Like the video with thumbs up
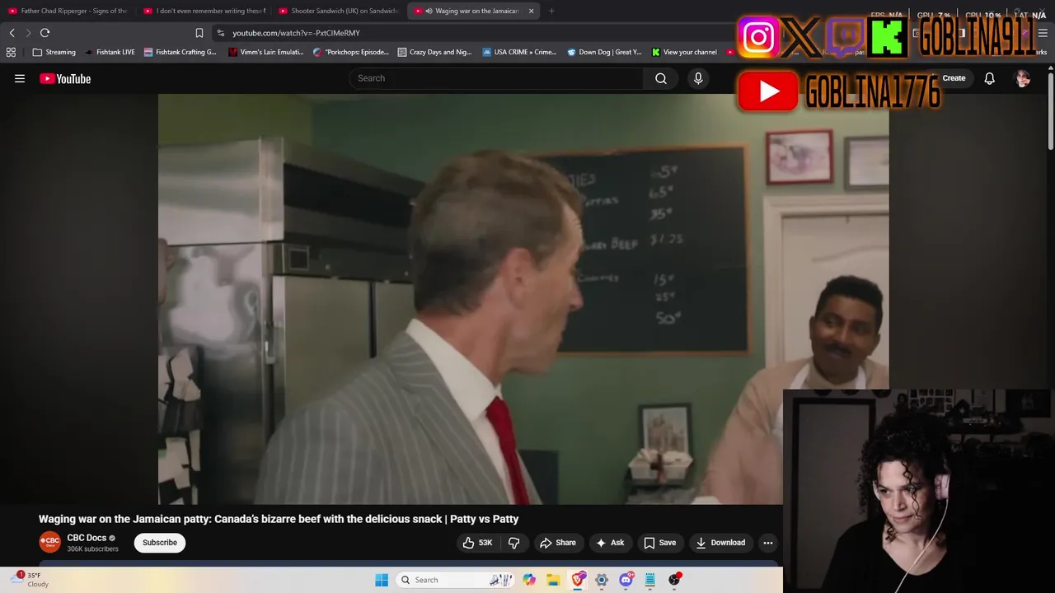The width and height of the screenshot is (1055, 593). click(x=477, y=543)
